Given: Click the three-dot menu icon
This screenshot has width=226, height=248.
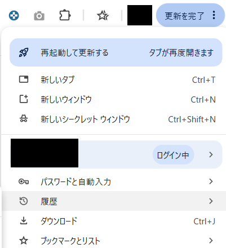Looking at the screenshot, I should pos(214,15).
